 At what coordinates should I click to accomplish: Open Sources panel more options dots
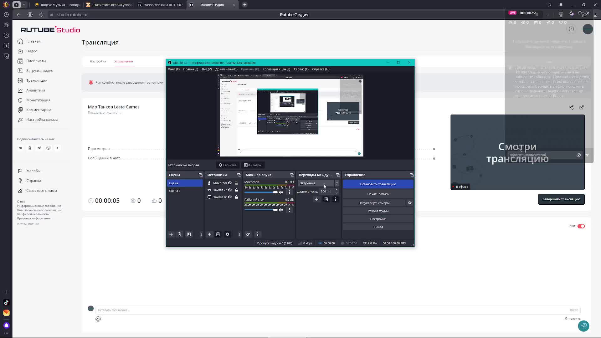click(x=239, y=234)
